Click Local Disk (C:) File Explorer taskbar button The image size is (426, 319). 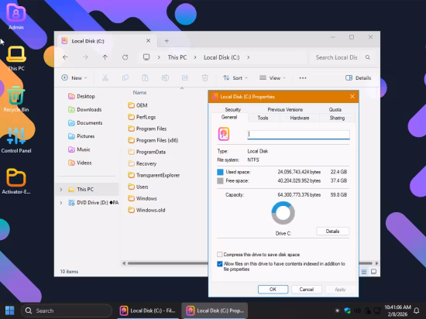coord(148,310)
